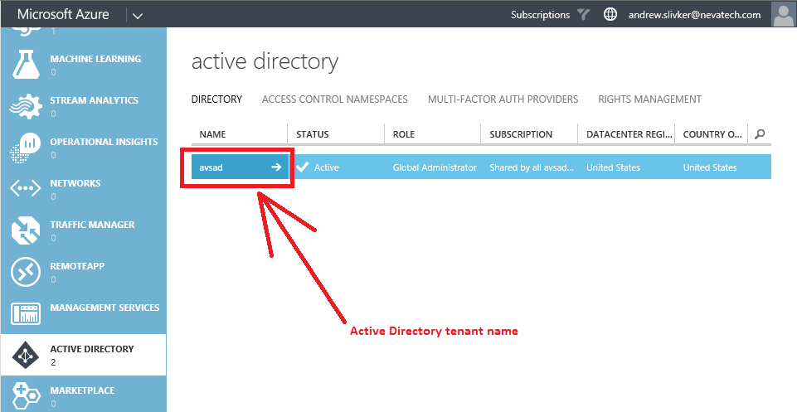Select Traffic Manager label in sidebar
Screen dimensions: 797x412
click(x=93, y=225)
